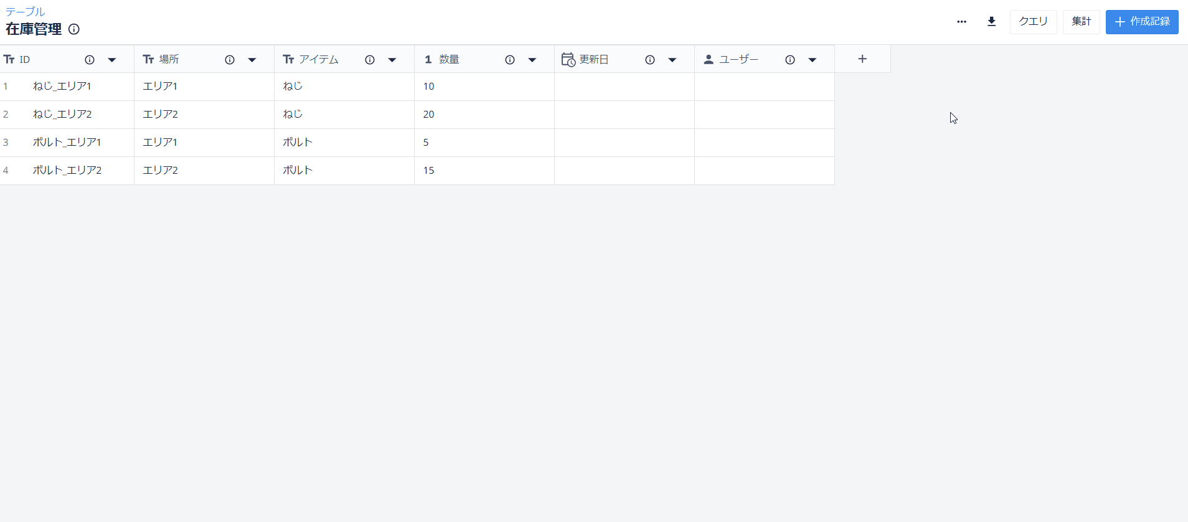Select the 更新日 cell for ボルト_エリア2 row
1188x522 pixels.
point(625,171)
